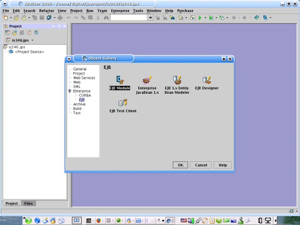This screenshot has height=225, width=300.
Task: Choose the EJB Test Client icon
Action: pos(123,103)
